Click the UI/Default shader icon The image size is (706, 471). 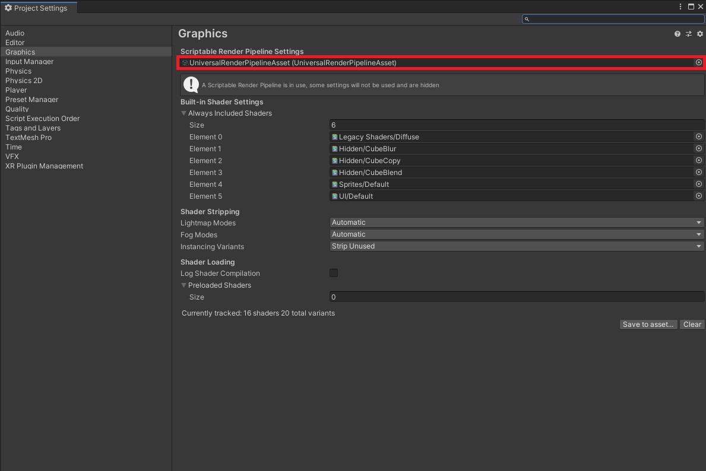[x=334, y=196]
